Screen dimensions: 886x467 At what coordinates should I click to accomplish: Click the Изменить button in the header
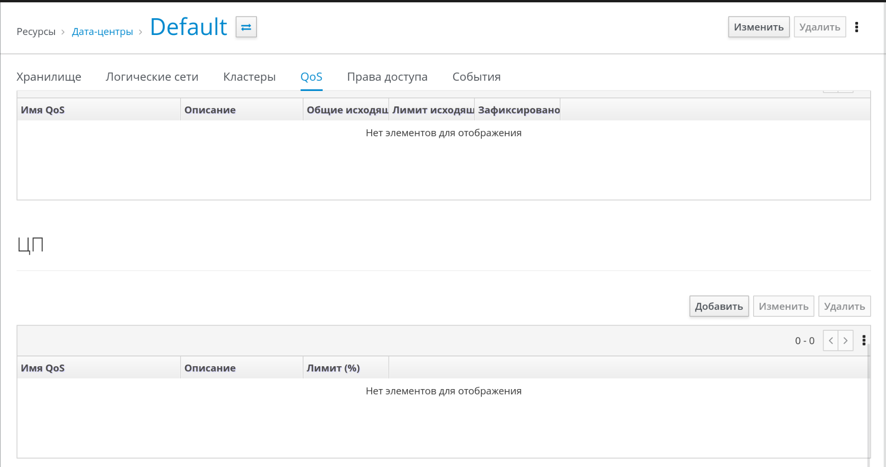click(759, 27)
